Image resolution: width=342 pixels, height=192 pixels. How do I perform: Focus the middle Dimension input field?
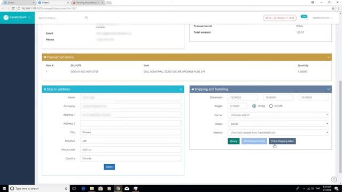(x=278, y=97)
